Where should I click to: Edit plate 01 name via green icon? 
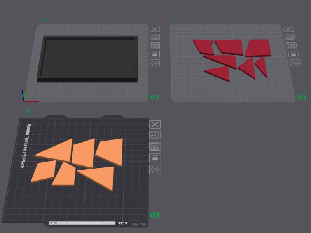pyautogui.click(x=44, y=20)
